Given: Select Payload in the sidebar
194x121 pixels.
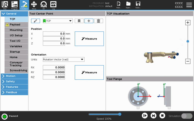Looking at the screenshot, I should [x=16, y=24].
